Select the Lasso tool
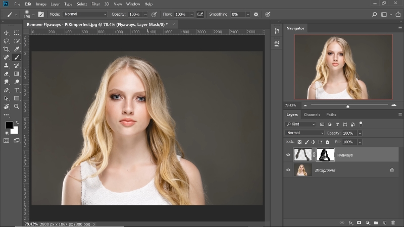 (6, 41)
